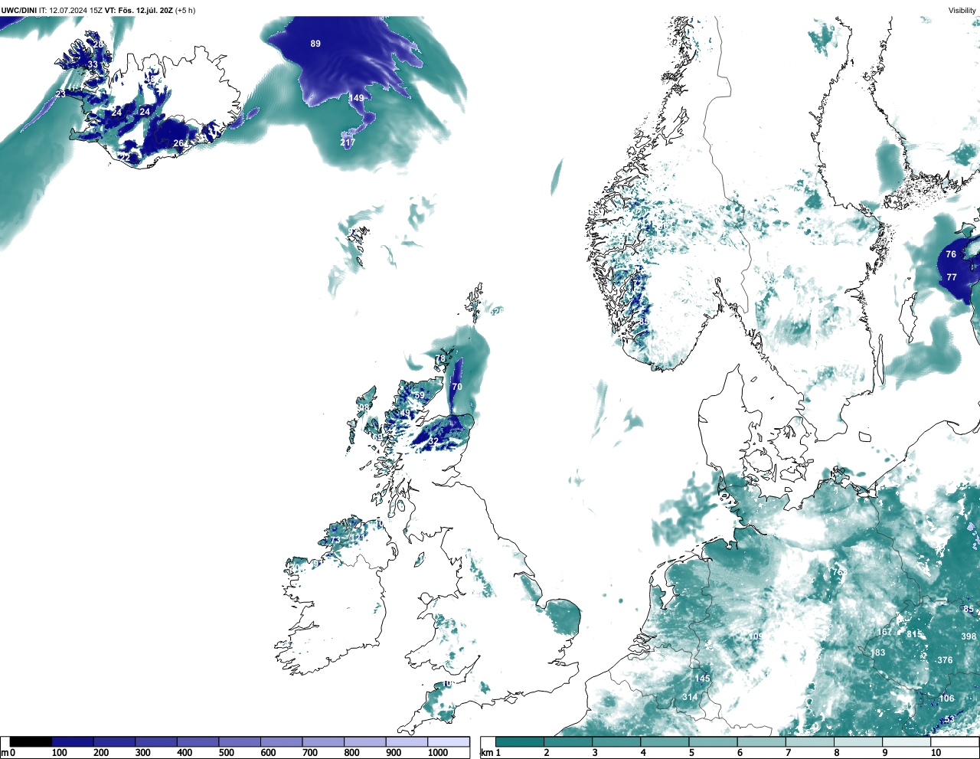Pick the 7–8 km legend swatch
Viewport: 980px width, 759px height.
pyautogui.click(x=809, y=741)
